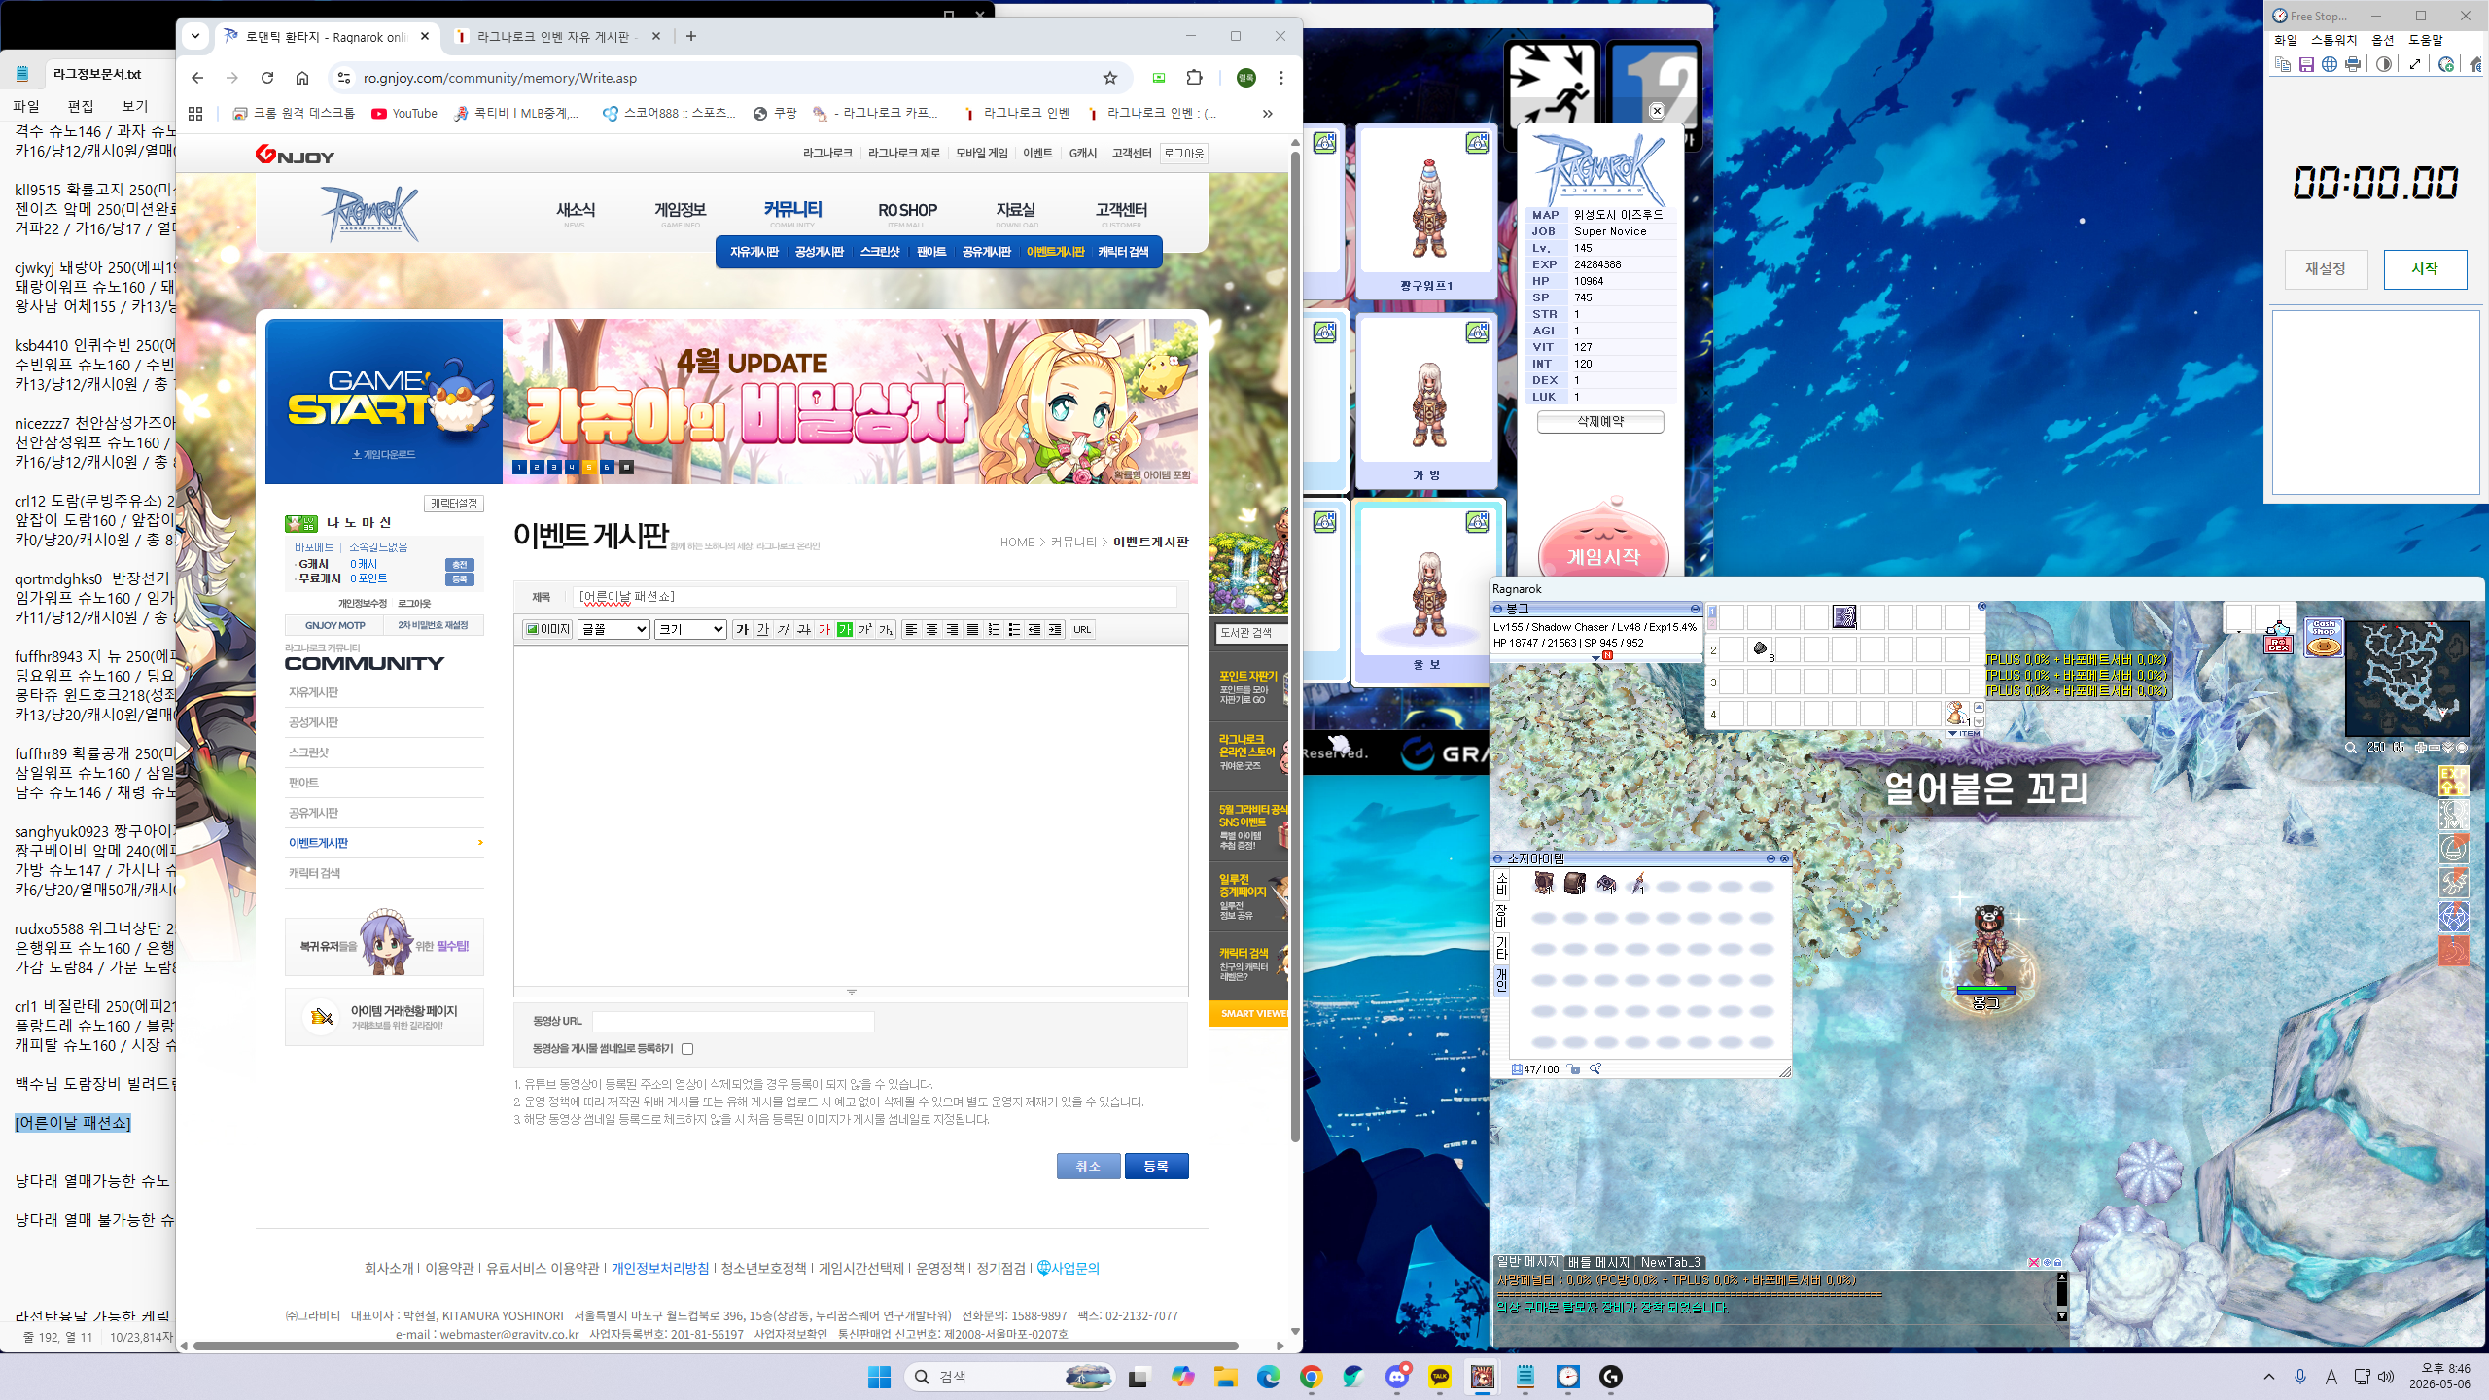Image resolution: width=2489 pixels, height=1400 pixels.
Task: Click the copy icon in Free Stopwatch
Action: tap(2283, 64)
